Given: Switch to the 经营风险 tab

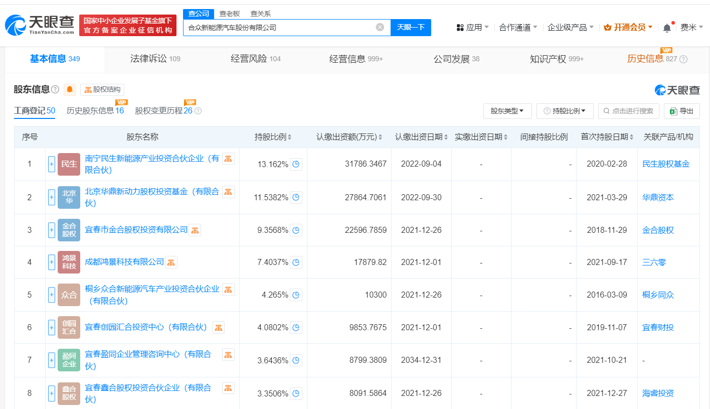Looking at the screenshot, I should click(x=256, y=59).
